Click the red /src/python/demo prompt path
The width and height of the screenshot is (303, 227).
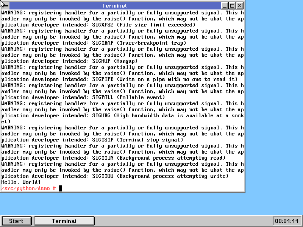tap(25, 188)
